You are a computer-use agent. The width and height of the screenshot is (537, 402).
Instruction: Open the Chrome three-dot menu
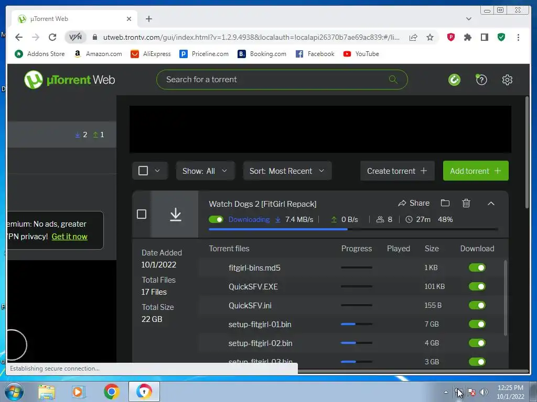[518, 37]
